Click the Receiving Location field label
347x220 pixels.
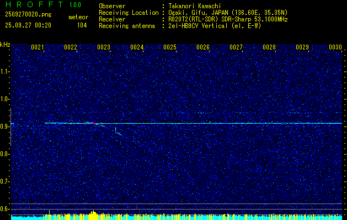coord(129,13)
